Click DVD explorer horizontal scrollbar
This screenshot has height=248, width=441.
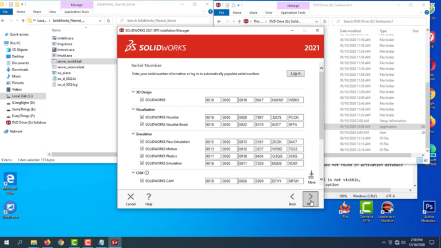pos(367,155)
